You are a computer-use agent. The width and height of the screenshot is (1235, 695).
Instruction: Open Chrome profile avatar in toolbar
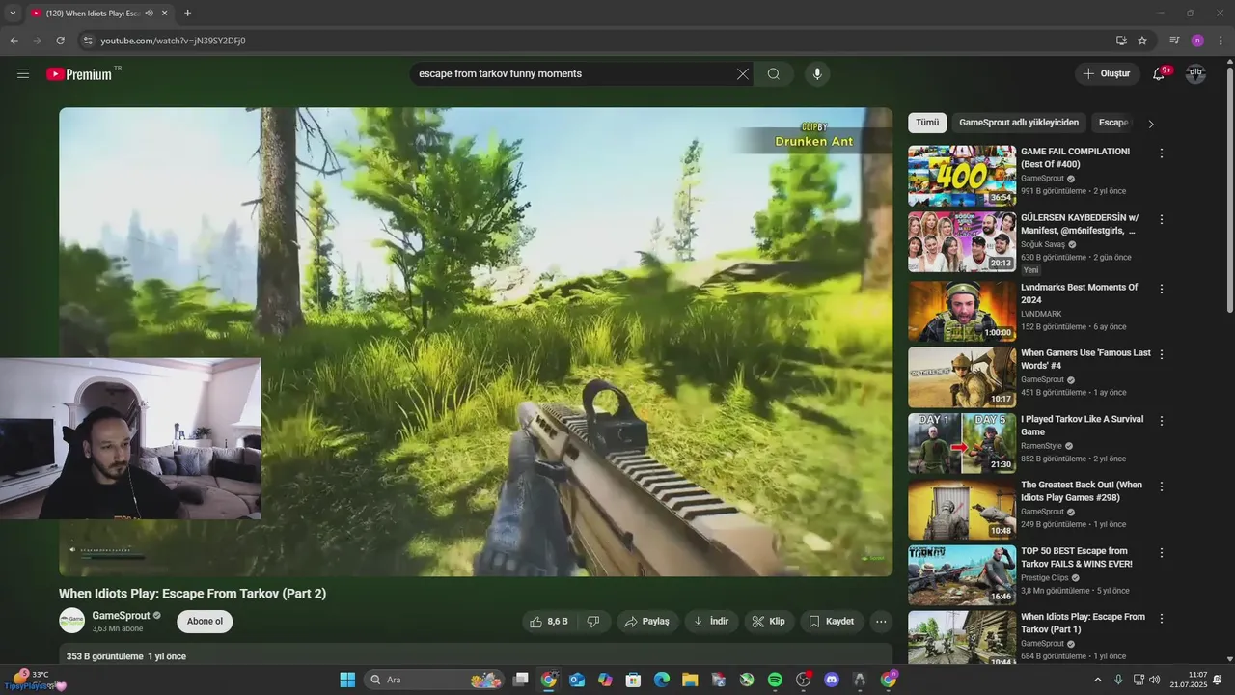tap(1197, 41)
